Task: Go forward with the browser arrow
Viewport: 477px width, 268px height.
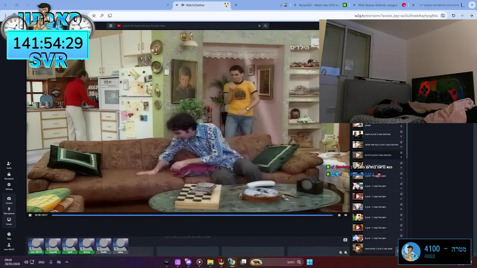Action: [x=471, y=16]
